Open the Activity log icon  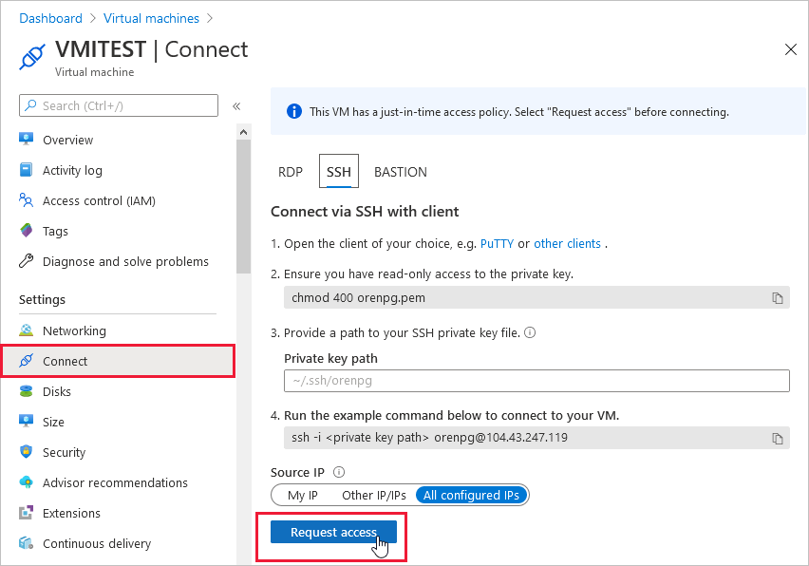[26, 170]
